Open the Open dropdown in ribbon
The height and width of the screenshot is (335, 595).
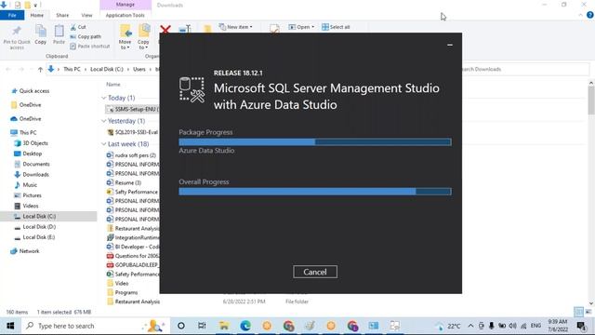click(x=301, y=27)
